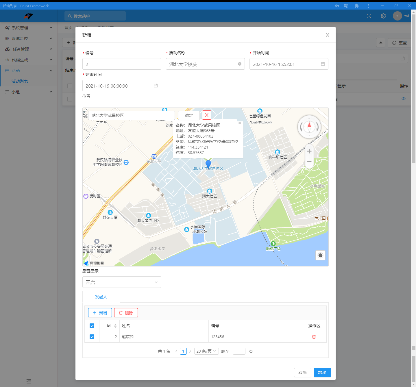Go to the 首页 breadcrumb tab
The width and height of the screenshot is (416, 387).
(x=69, y=28)
